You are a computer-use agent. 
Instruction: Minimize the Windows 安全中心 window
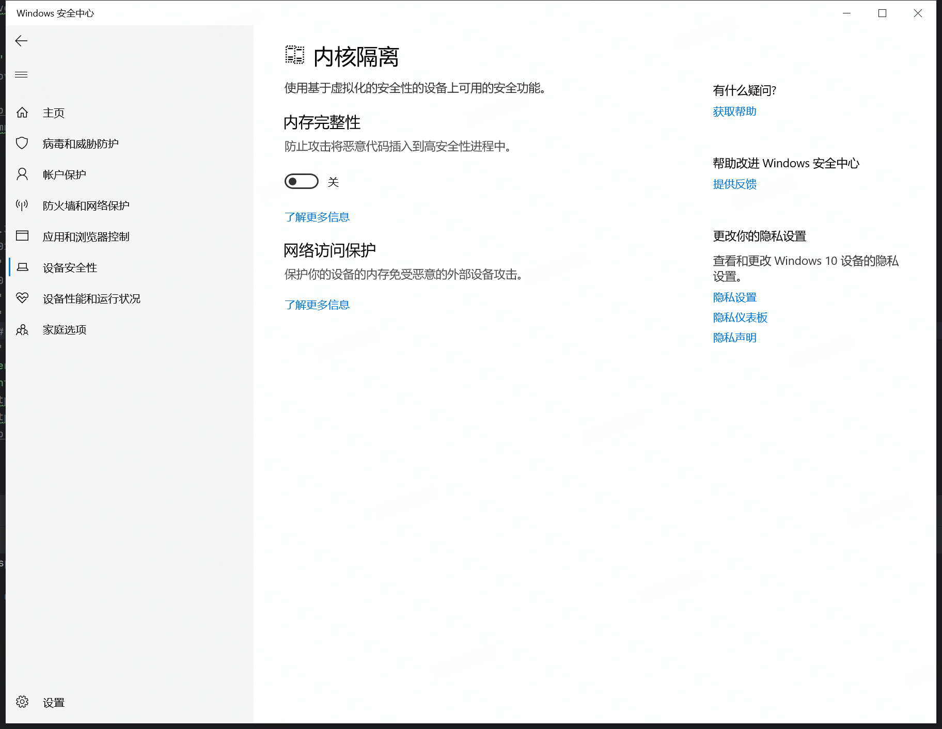(x=846, y=13)
